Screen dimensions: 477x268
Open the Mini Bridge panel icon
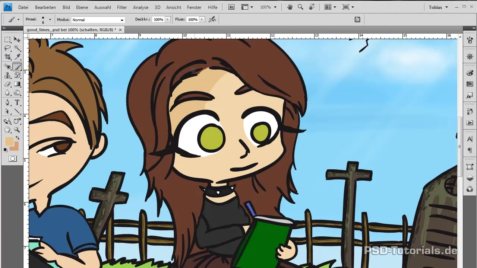(470, 39)
